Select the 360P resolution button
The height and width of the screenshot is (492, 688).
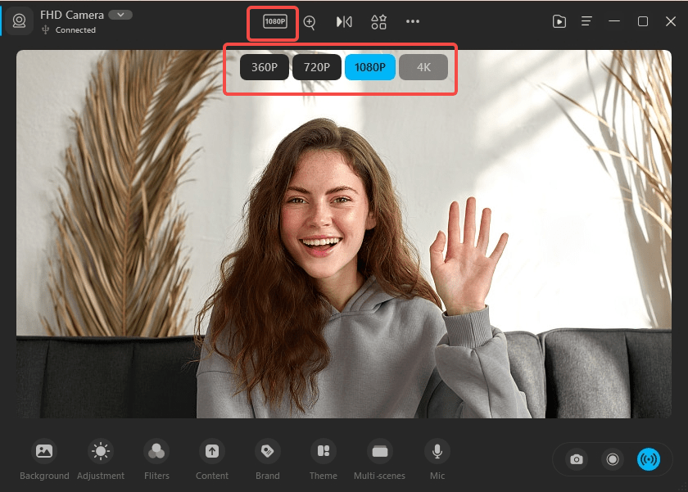tap(264, 67)
